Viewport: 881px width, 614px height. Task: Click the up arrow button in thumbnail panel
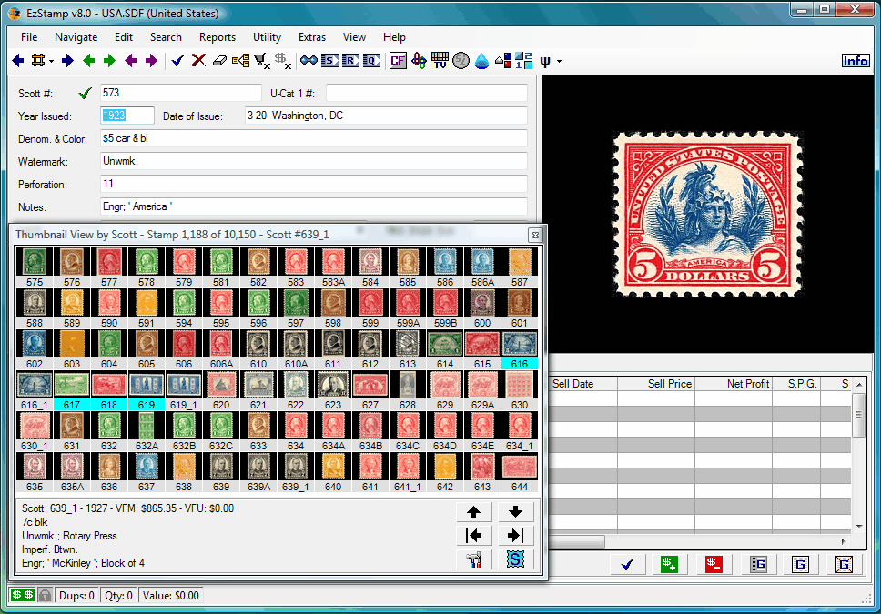tap(472, 512)
